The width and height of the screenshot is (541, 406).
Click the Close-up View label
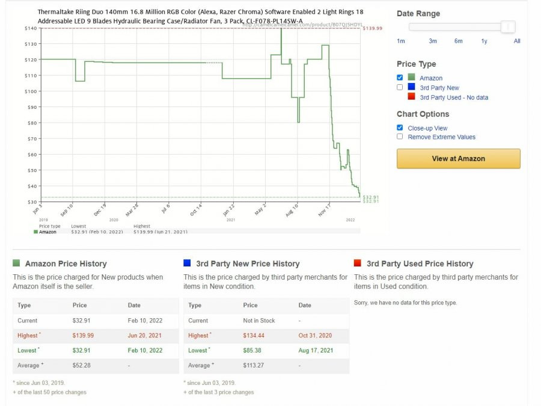tap(427, 128)
